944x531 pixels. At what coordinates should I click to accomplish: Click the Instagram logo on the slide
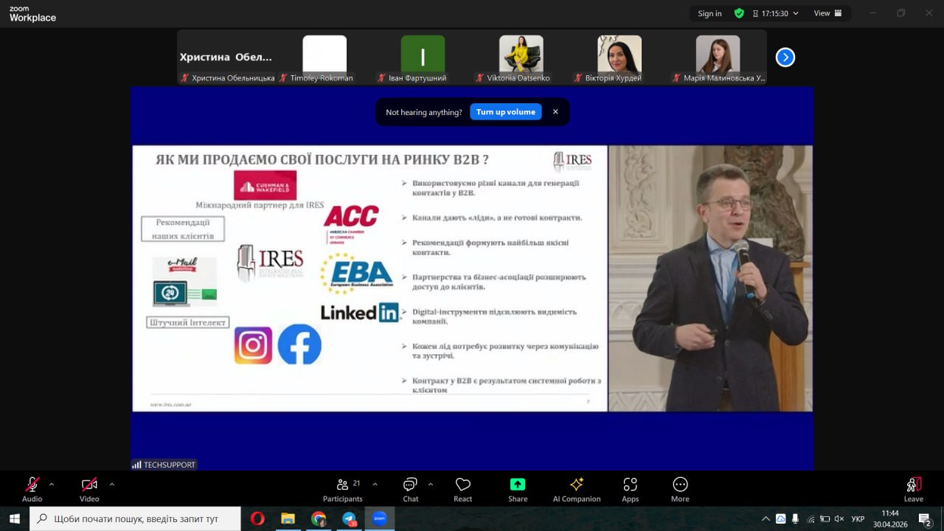tap(253, 345)
